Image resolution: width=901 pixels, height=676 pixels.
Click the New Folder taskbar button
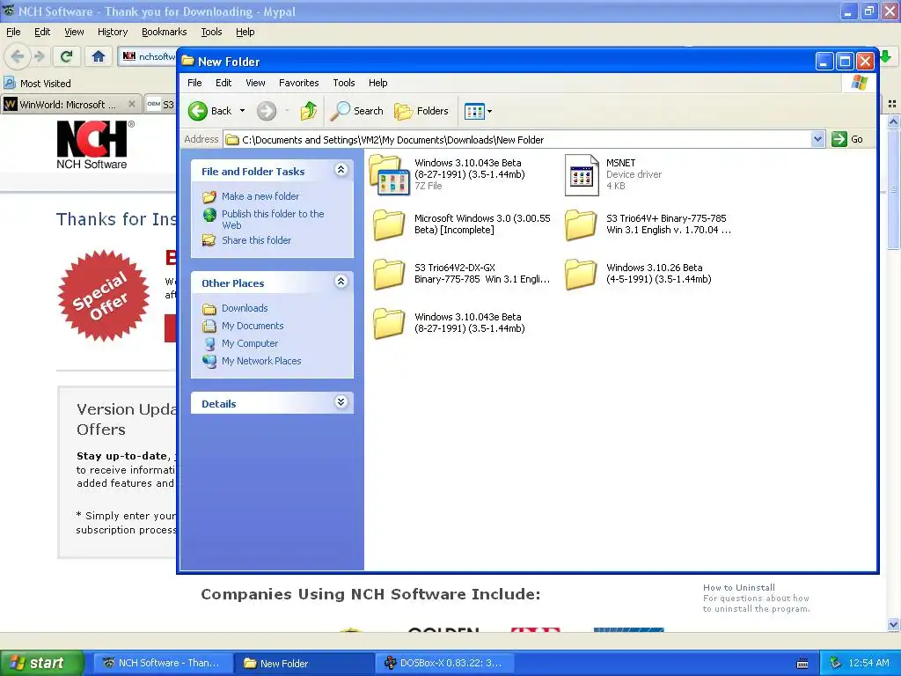point(304,663)
